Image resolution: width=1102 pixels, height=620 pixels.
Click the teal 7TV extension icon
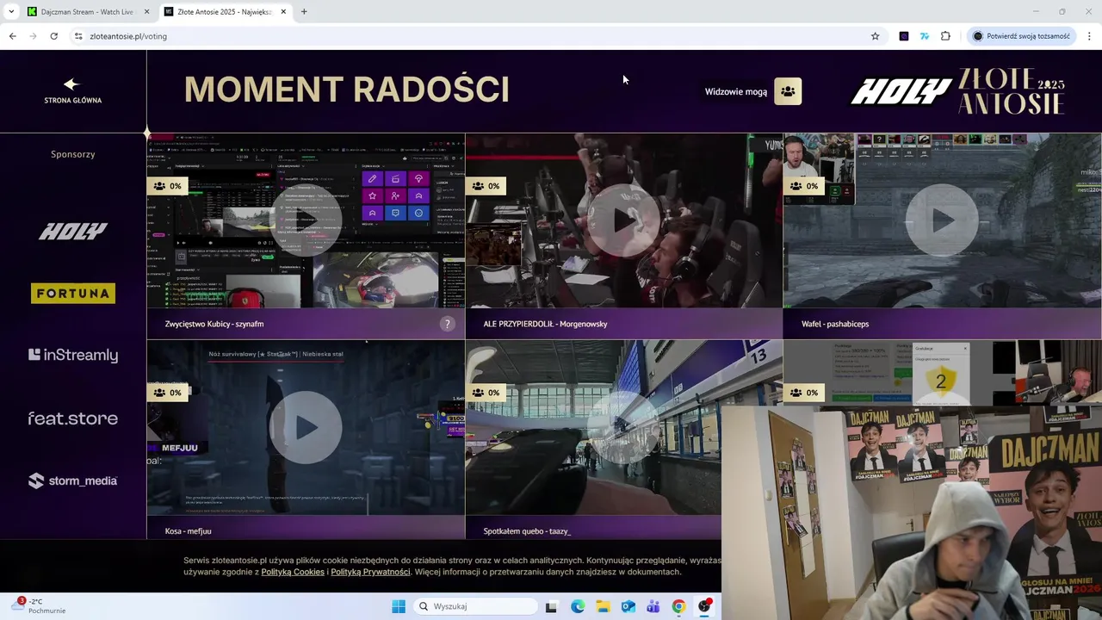click(925, 36)
